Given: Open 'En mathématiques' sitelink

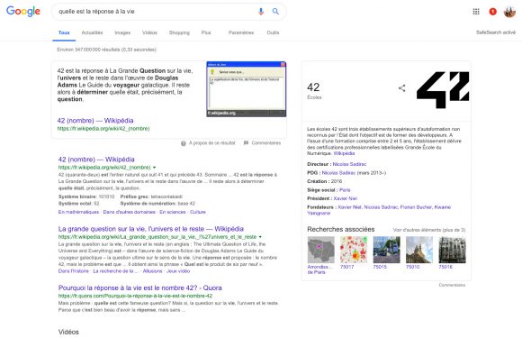Looking at the screenshot, I should [78, 212].
